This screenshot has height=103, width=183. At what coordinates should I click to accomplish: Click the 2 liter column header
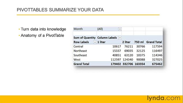pos(126,42)
